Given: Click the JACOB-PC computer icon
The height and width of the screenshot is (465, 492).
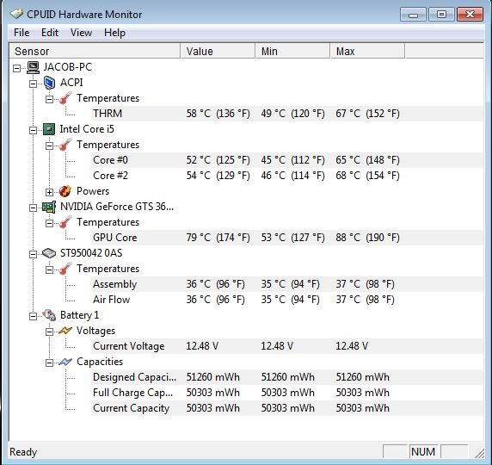Looking at the screenshot, I should pos(34,67).
